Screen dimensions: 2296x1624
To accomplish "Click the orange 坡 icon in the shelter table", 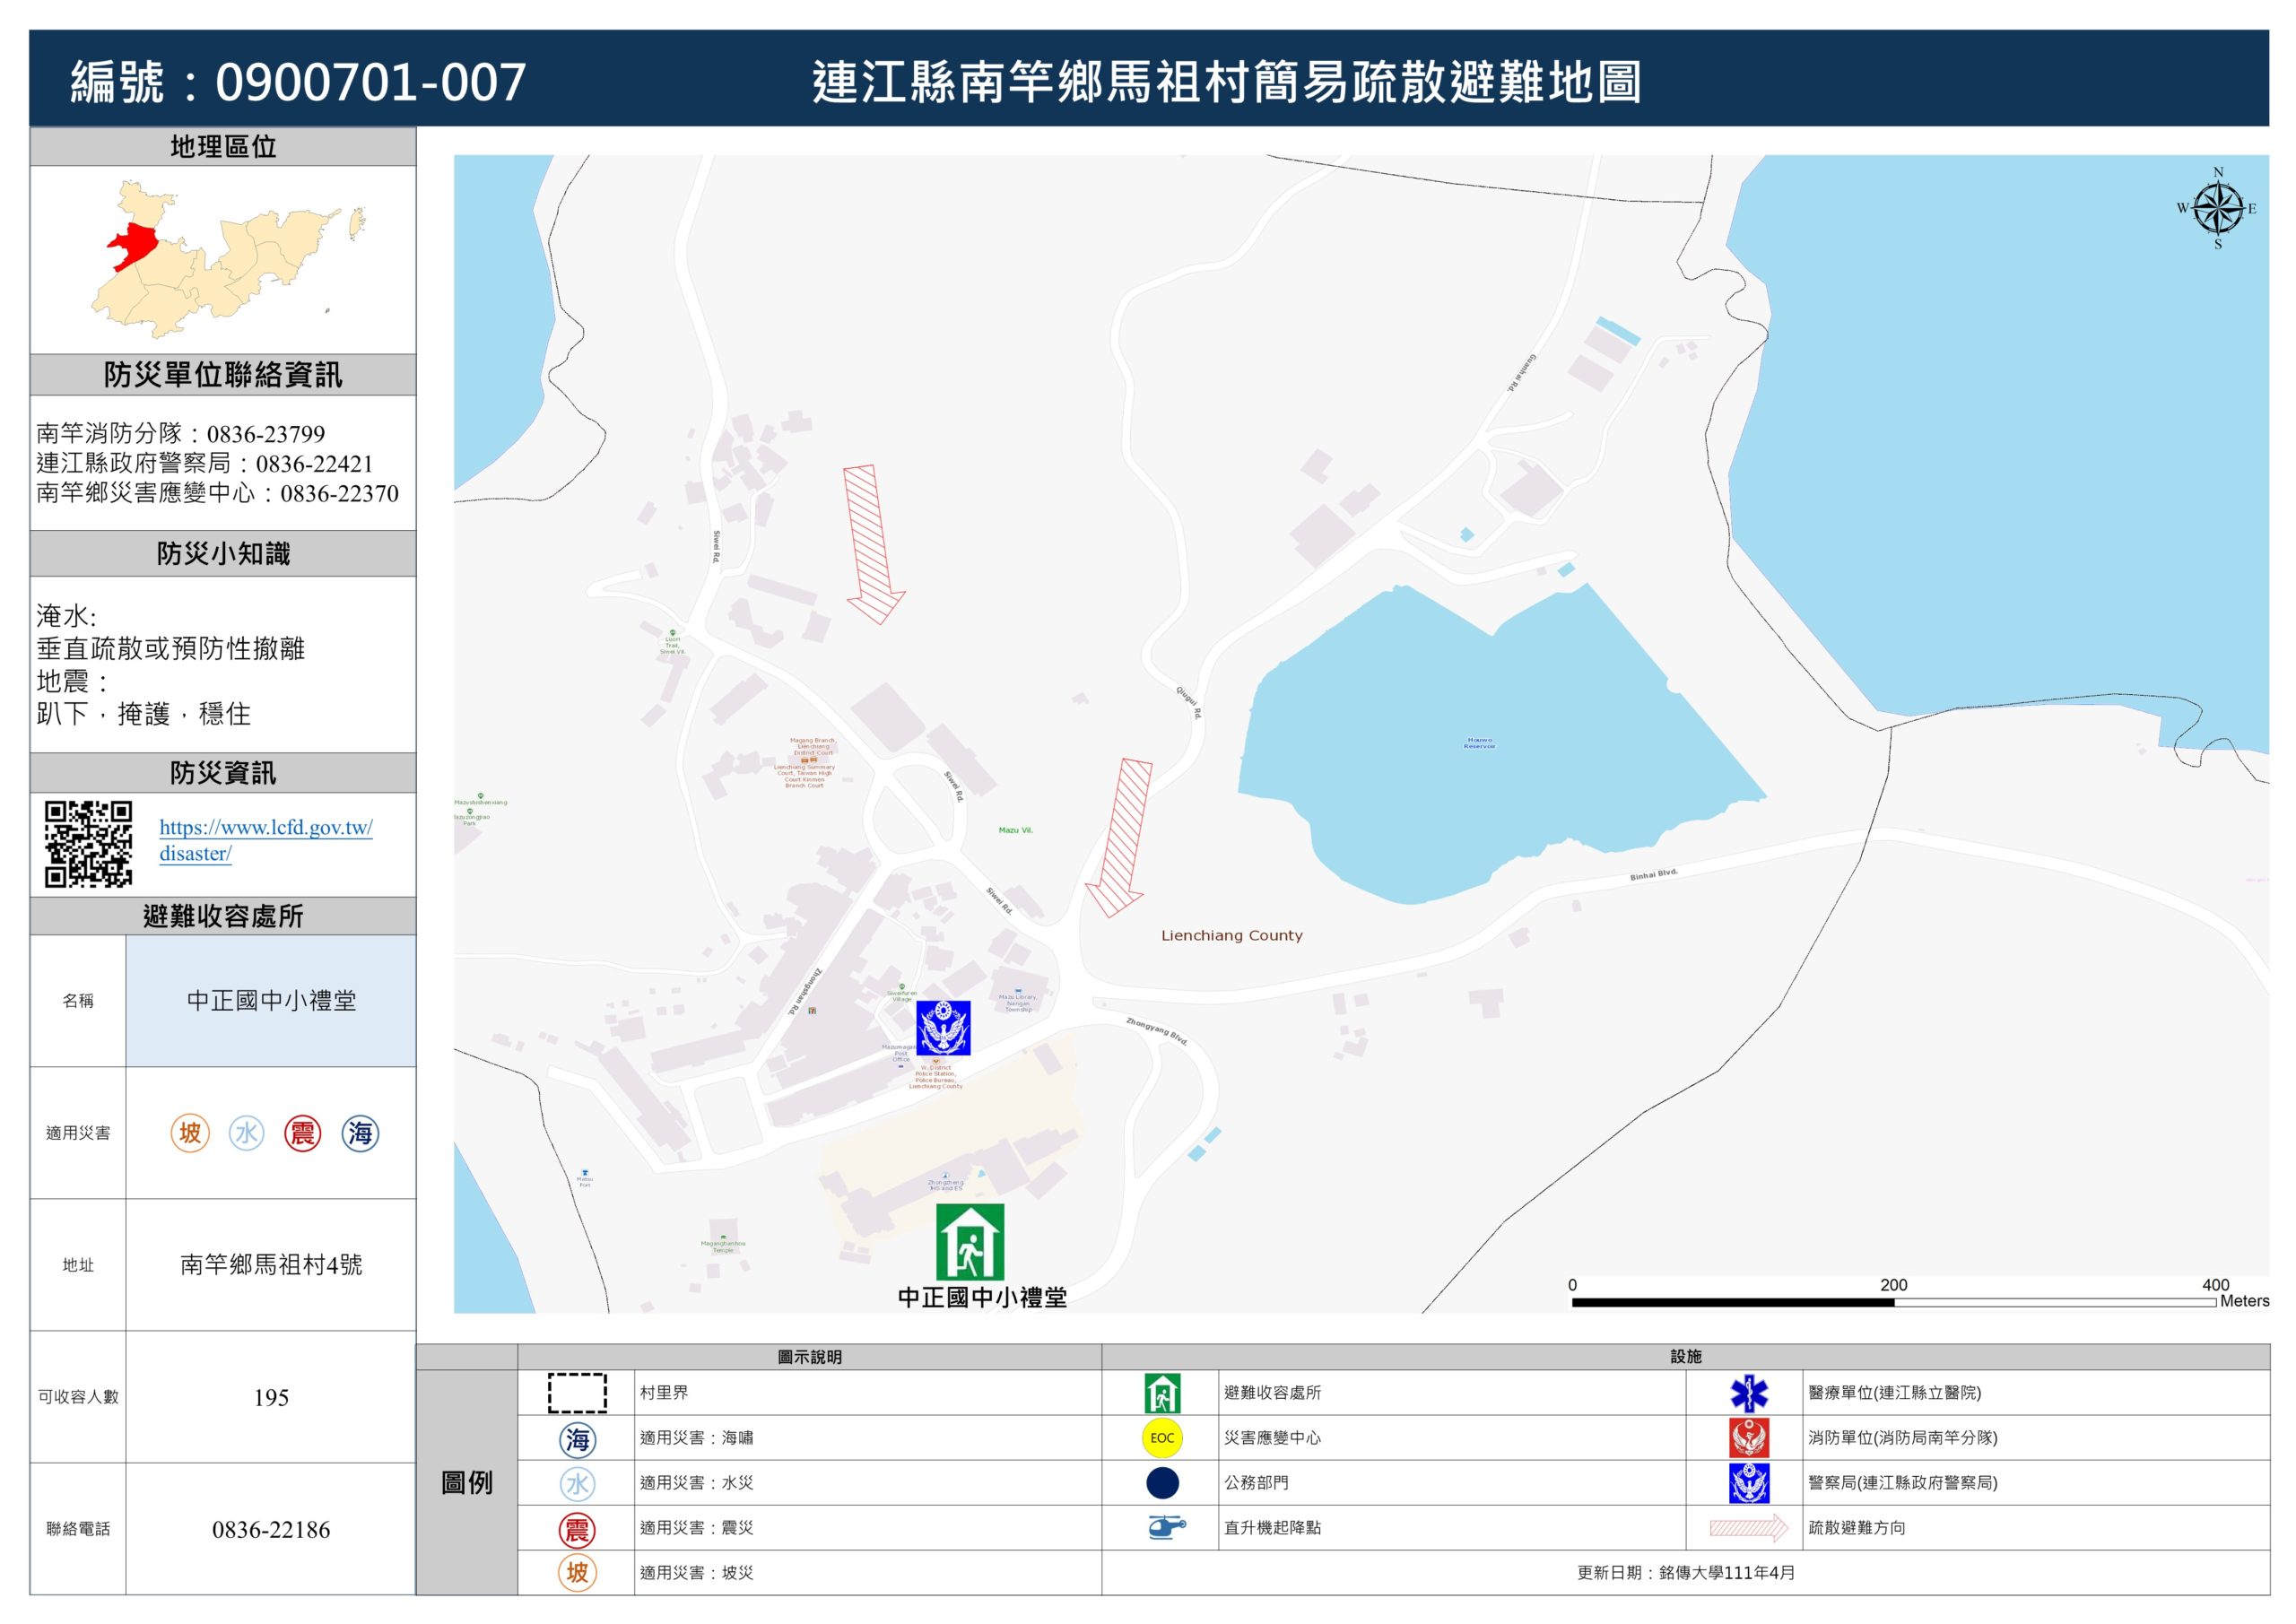I will (190, 1133).
